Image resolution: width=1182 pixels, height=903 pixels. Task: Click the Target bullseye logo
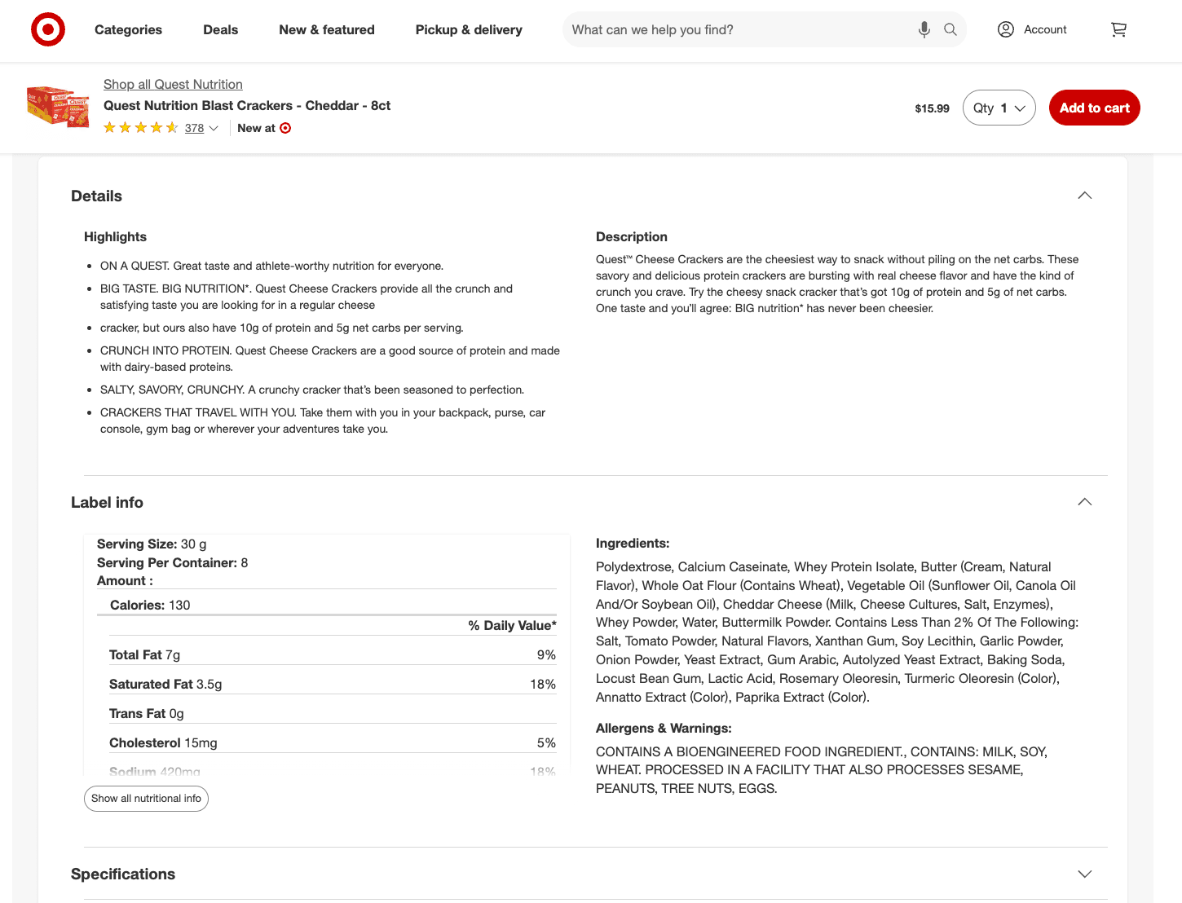coord(48,29)
